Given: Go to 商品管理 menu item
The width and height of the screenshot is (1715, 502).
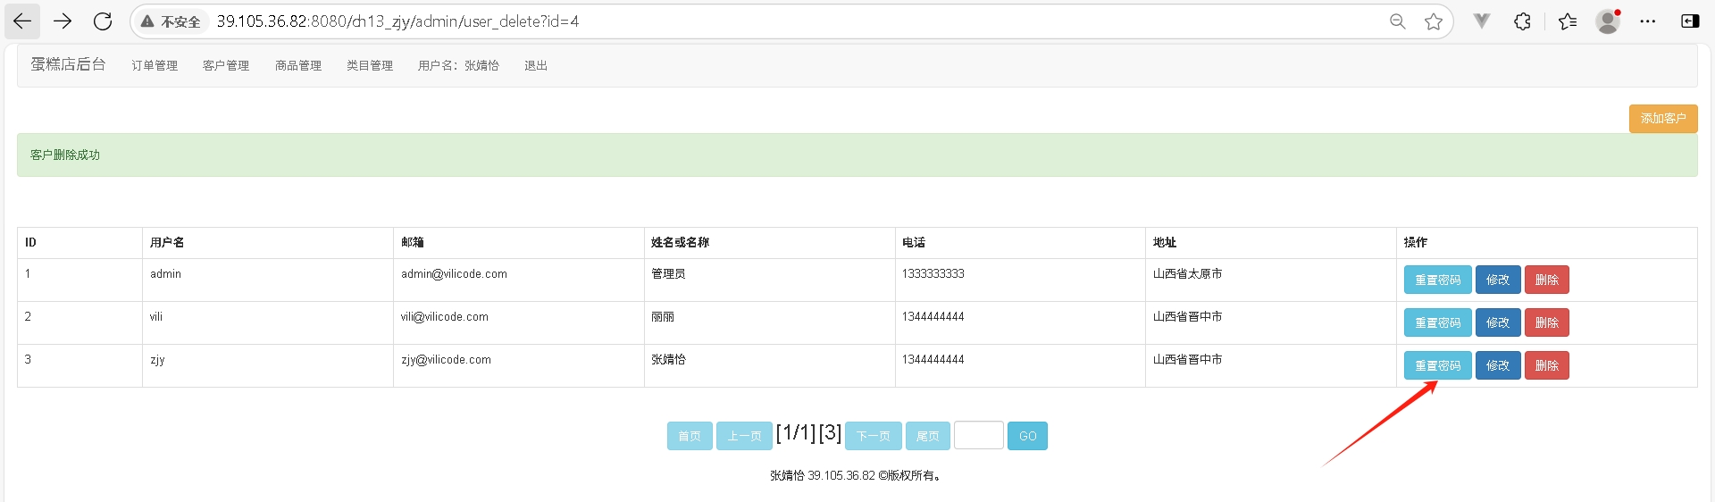Looking at the screenshot, I should tap(297, 65).
